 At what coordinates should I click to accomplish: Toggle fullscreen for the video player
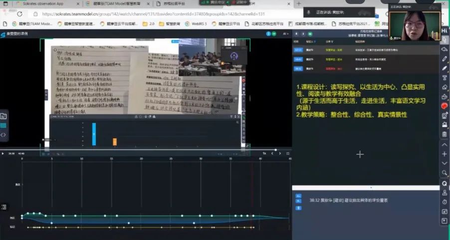(288, 153)
